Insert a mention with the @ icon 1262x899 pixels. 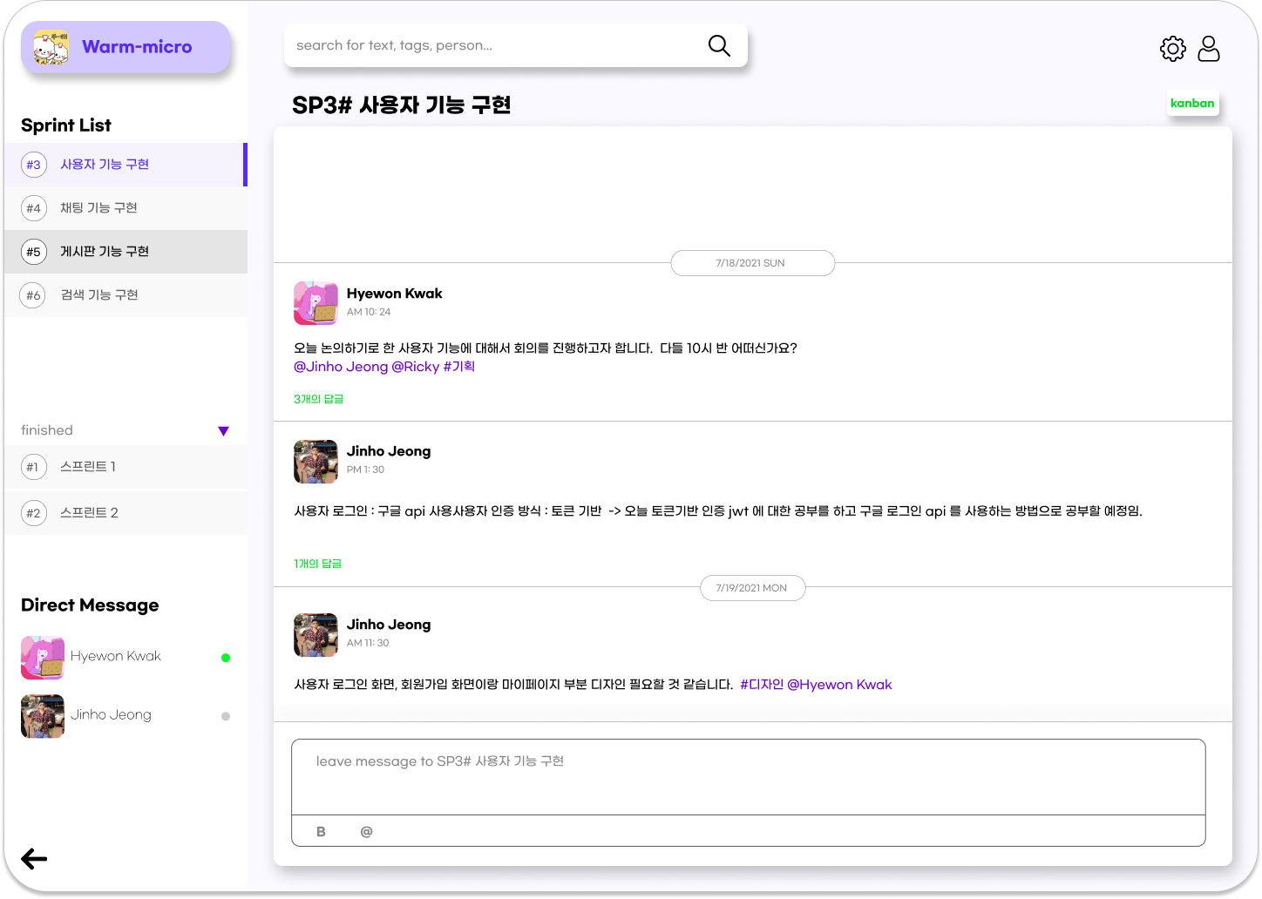[x=366, y=832]
